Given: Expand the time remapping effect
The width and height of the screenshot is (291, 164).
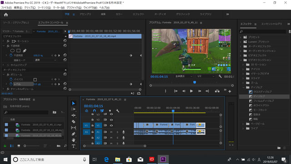Looking at the screenshot, I should pyautogui.click(x=3, y=65).
